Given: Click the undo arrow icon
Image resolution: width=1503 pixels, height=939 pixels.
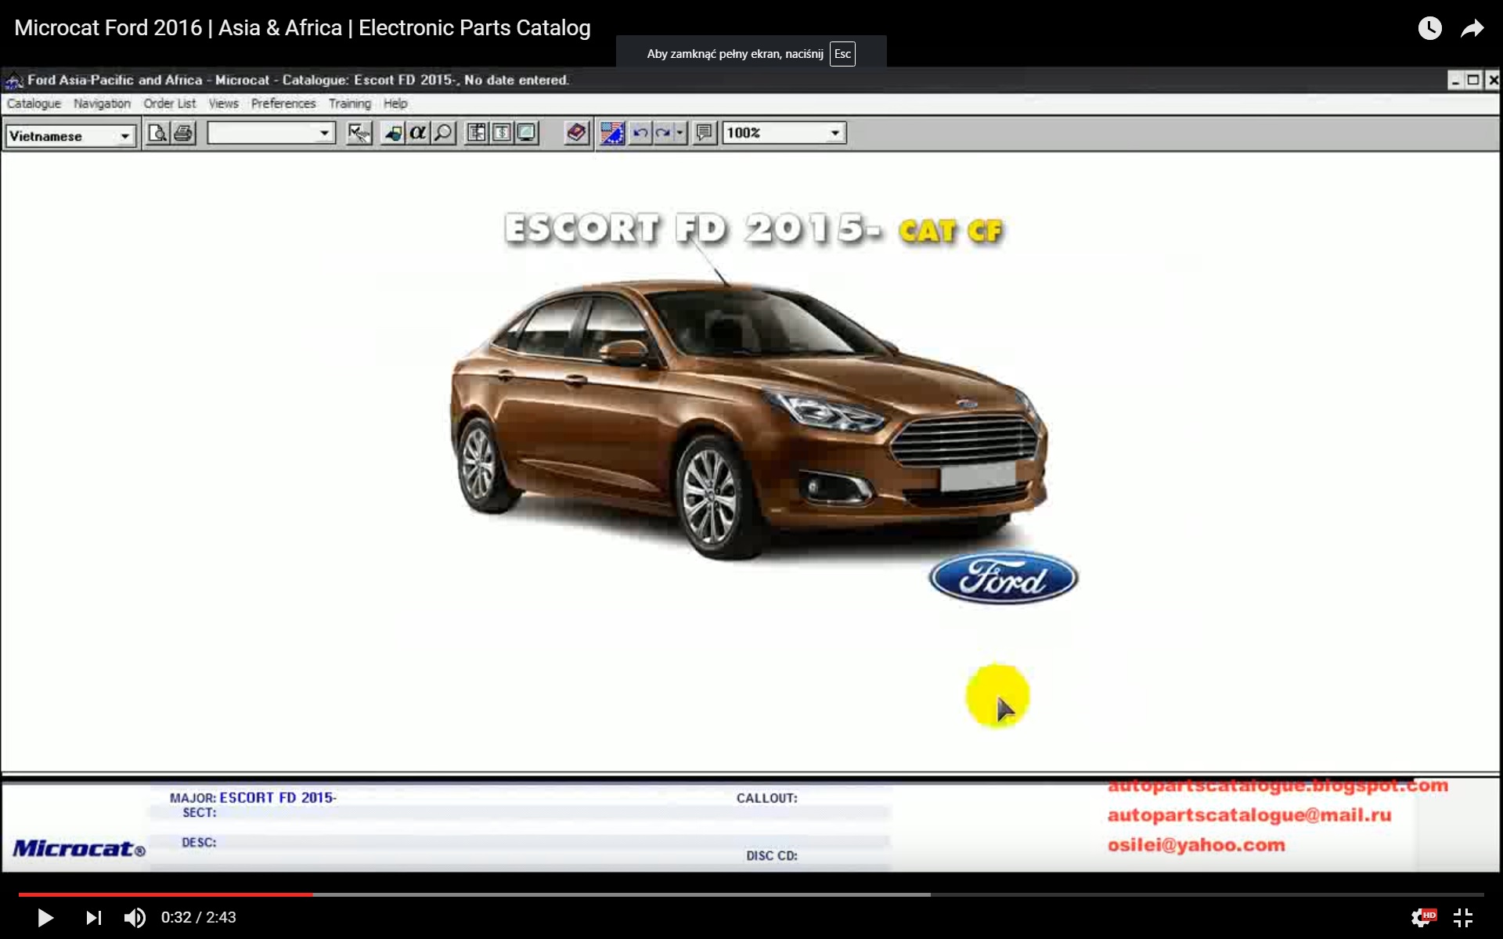Looking at the screenshot, I should 640,133.
